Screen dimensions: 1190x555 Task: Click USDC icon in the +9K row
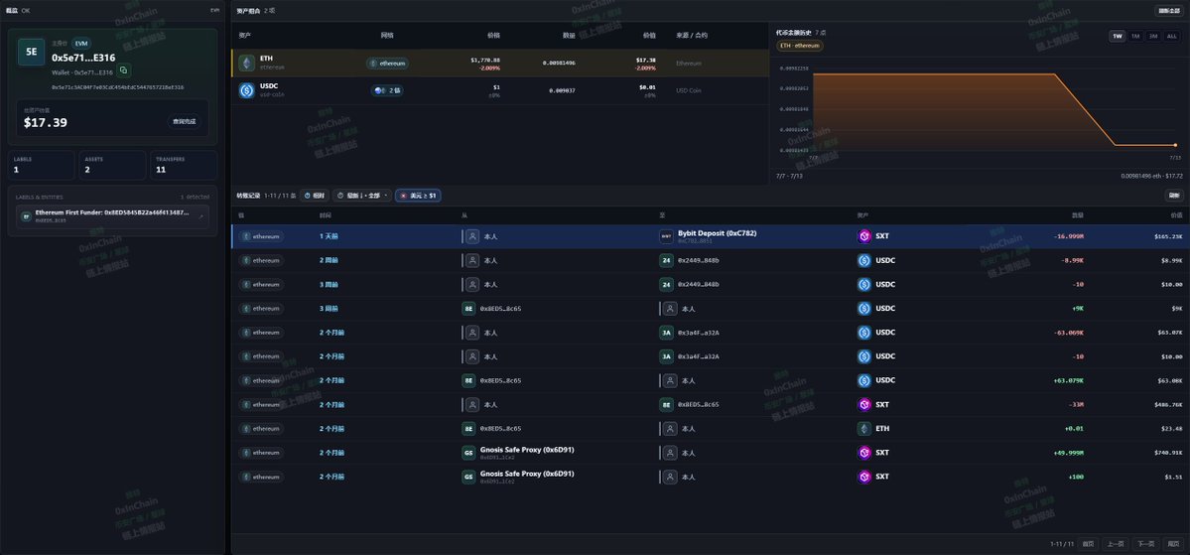[863, 309]
